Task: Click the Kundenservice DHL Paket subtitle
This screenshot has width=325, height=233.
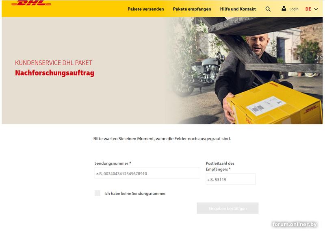Action: pos(54,63)
